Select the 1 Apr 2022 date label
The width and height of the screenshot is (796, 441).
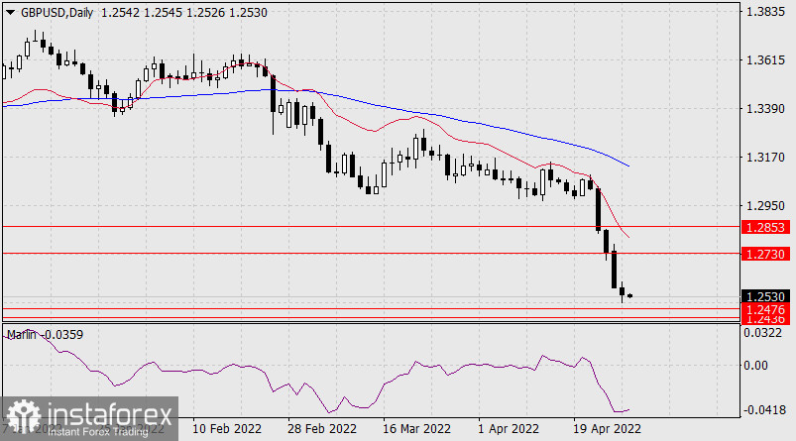pyautogui.click(x=509, y=429)
